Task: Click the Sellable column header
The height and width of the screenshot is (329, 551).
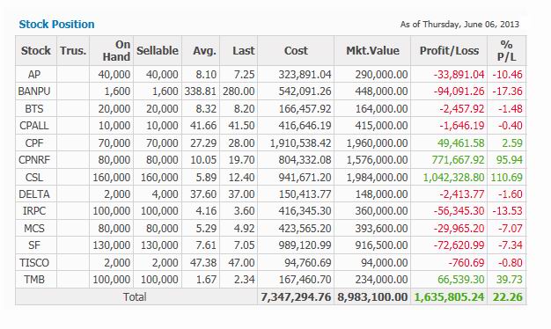Action: pyautogui.click(x=158, y=50)
